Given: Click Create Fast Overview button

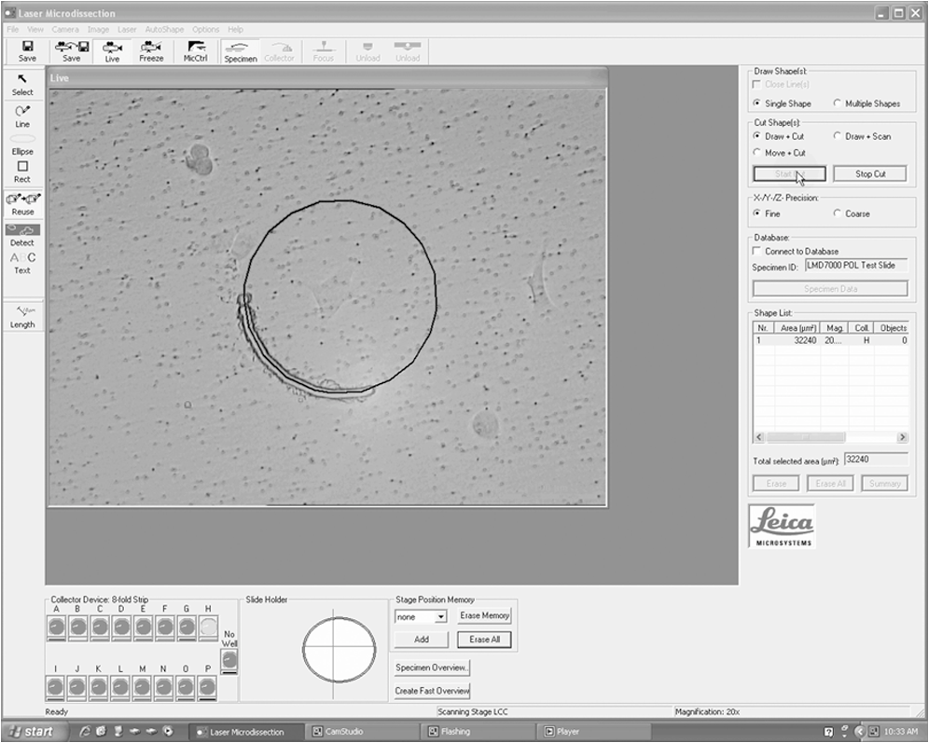Looking at the screenshot, I should click(x=432, y=691).
